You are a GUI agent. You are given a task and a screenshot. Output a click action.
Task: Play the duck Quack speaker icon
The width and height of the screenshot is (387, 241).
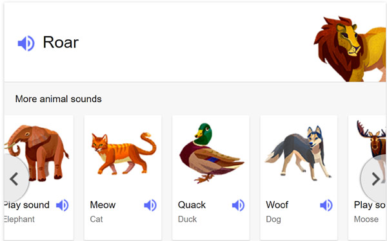239,205
